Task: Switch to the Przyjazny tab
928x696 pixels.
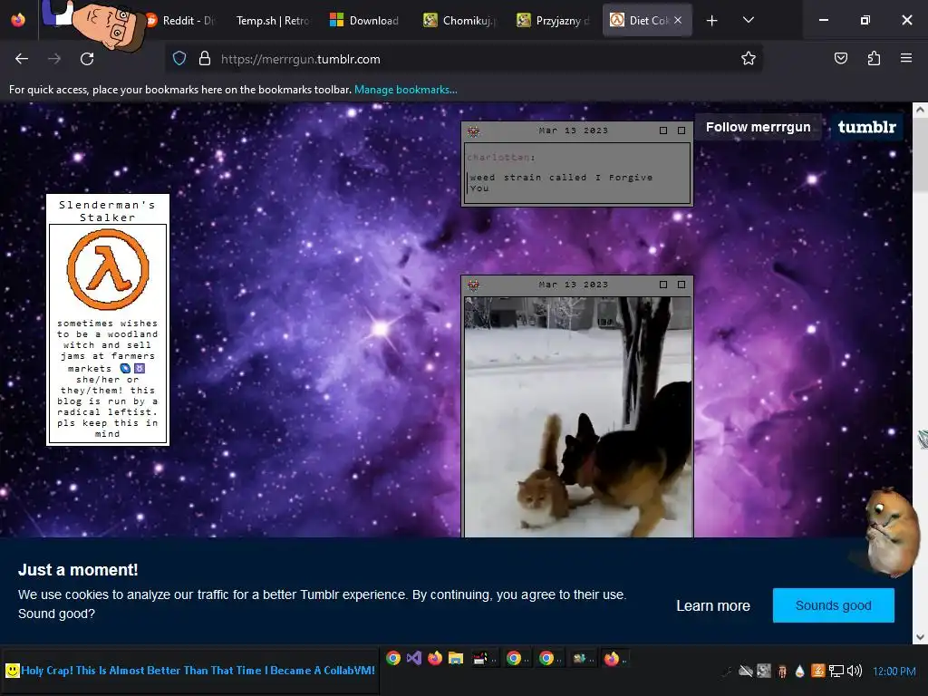Action: (x=553, y=20)
